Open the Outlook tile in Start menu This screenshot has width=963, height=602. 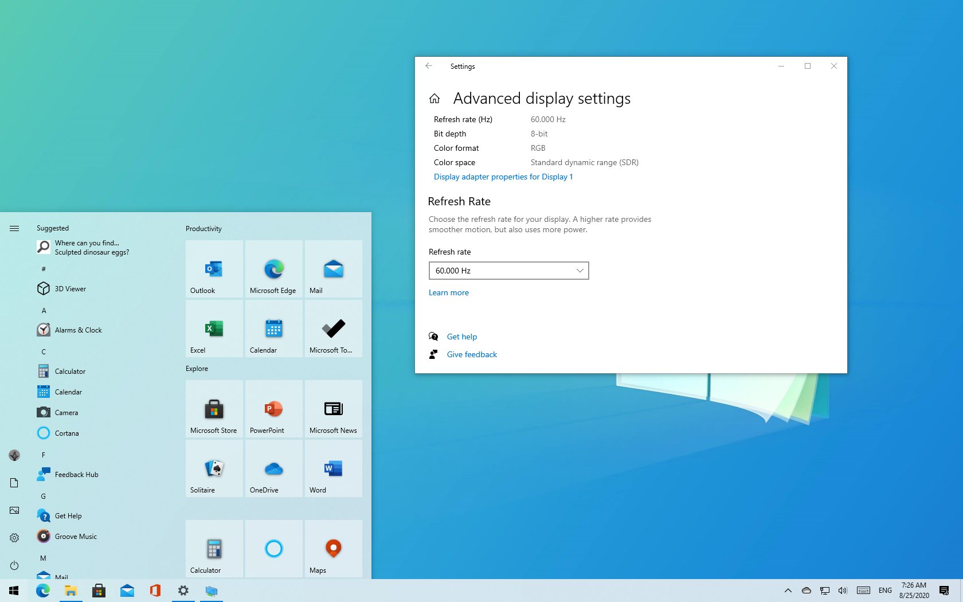coord(213,269)
